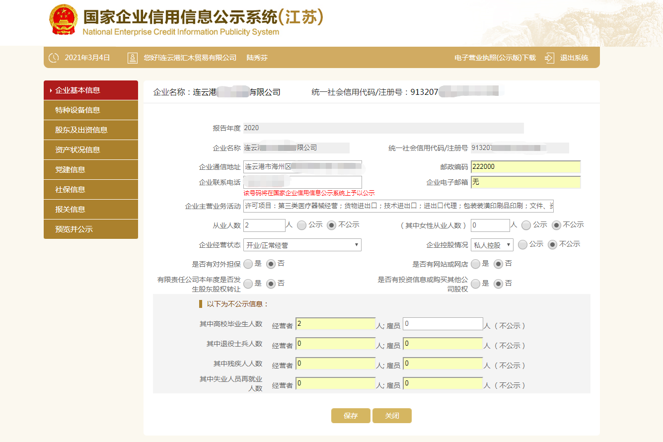Image resolution: width=663 pixels, height=442 pixels.
Task: Choose 否 for 股东股权转让
Action: pyautogui.click(x=271, y=284)
